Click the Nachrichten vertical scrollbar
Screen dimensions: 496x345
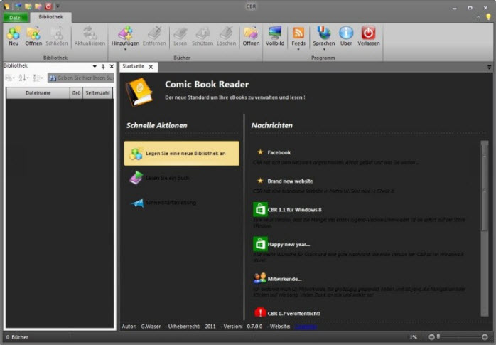point(485,228)
